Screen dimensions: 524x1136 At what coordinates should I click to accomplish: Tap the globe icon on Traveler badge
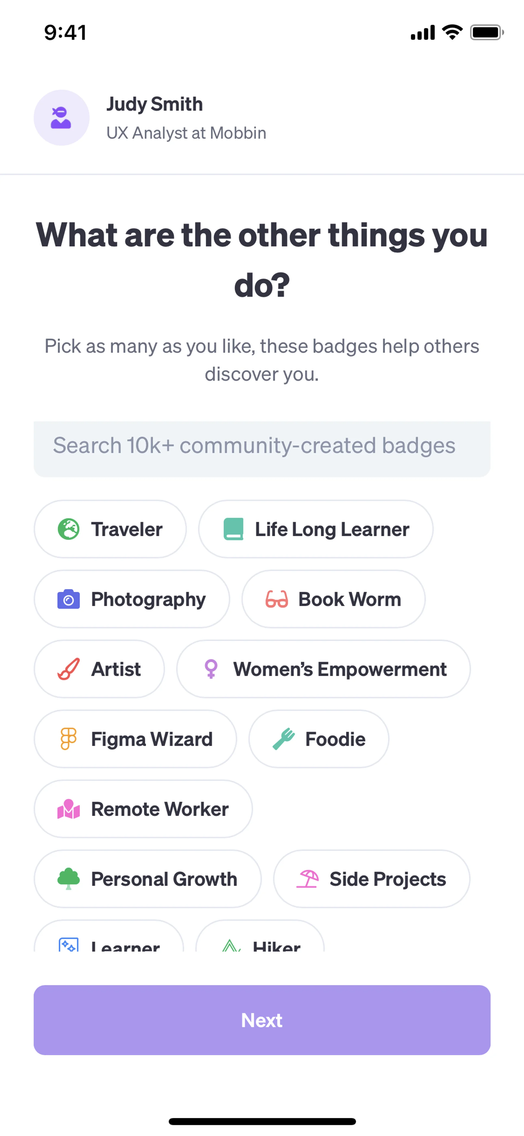69,529
